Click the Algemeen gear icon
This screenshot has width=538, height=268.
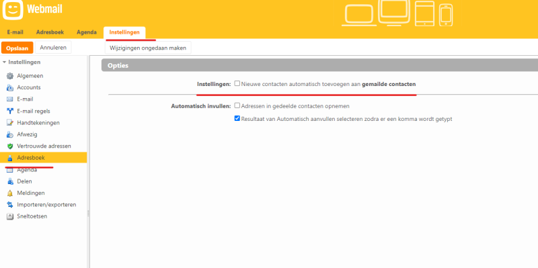click(10, 76)
